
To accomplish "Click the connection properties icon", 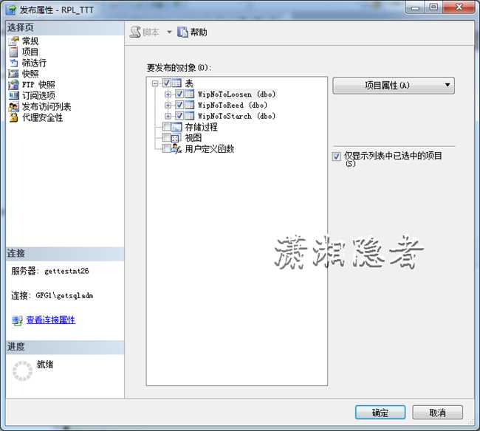I will 17,320.
